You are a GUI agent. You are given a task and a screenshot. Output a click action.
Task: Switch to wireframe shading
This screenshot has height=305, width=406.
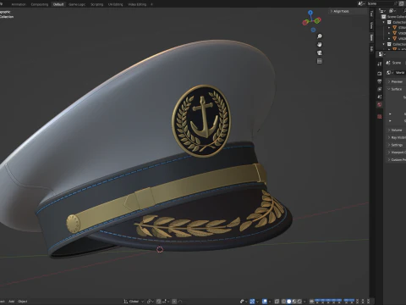pyautogui.click(x=283, y=301)
